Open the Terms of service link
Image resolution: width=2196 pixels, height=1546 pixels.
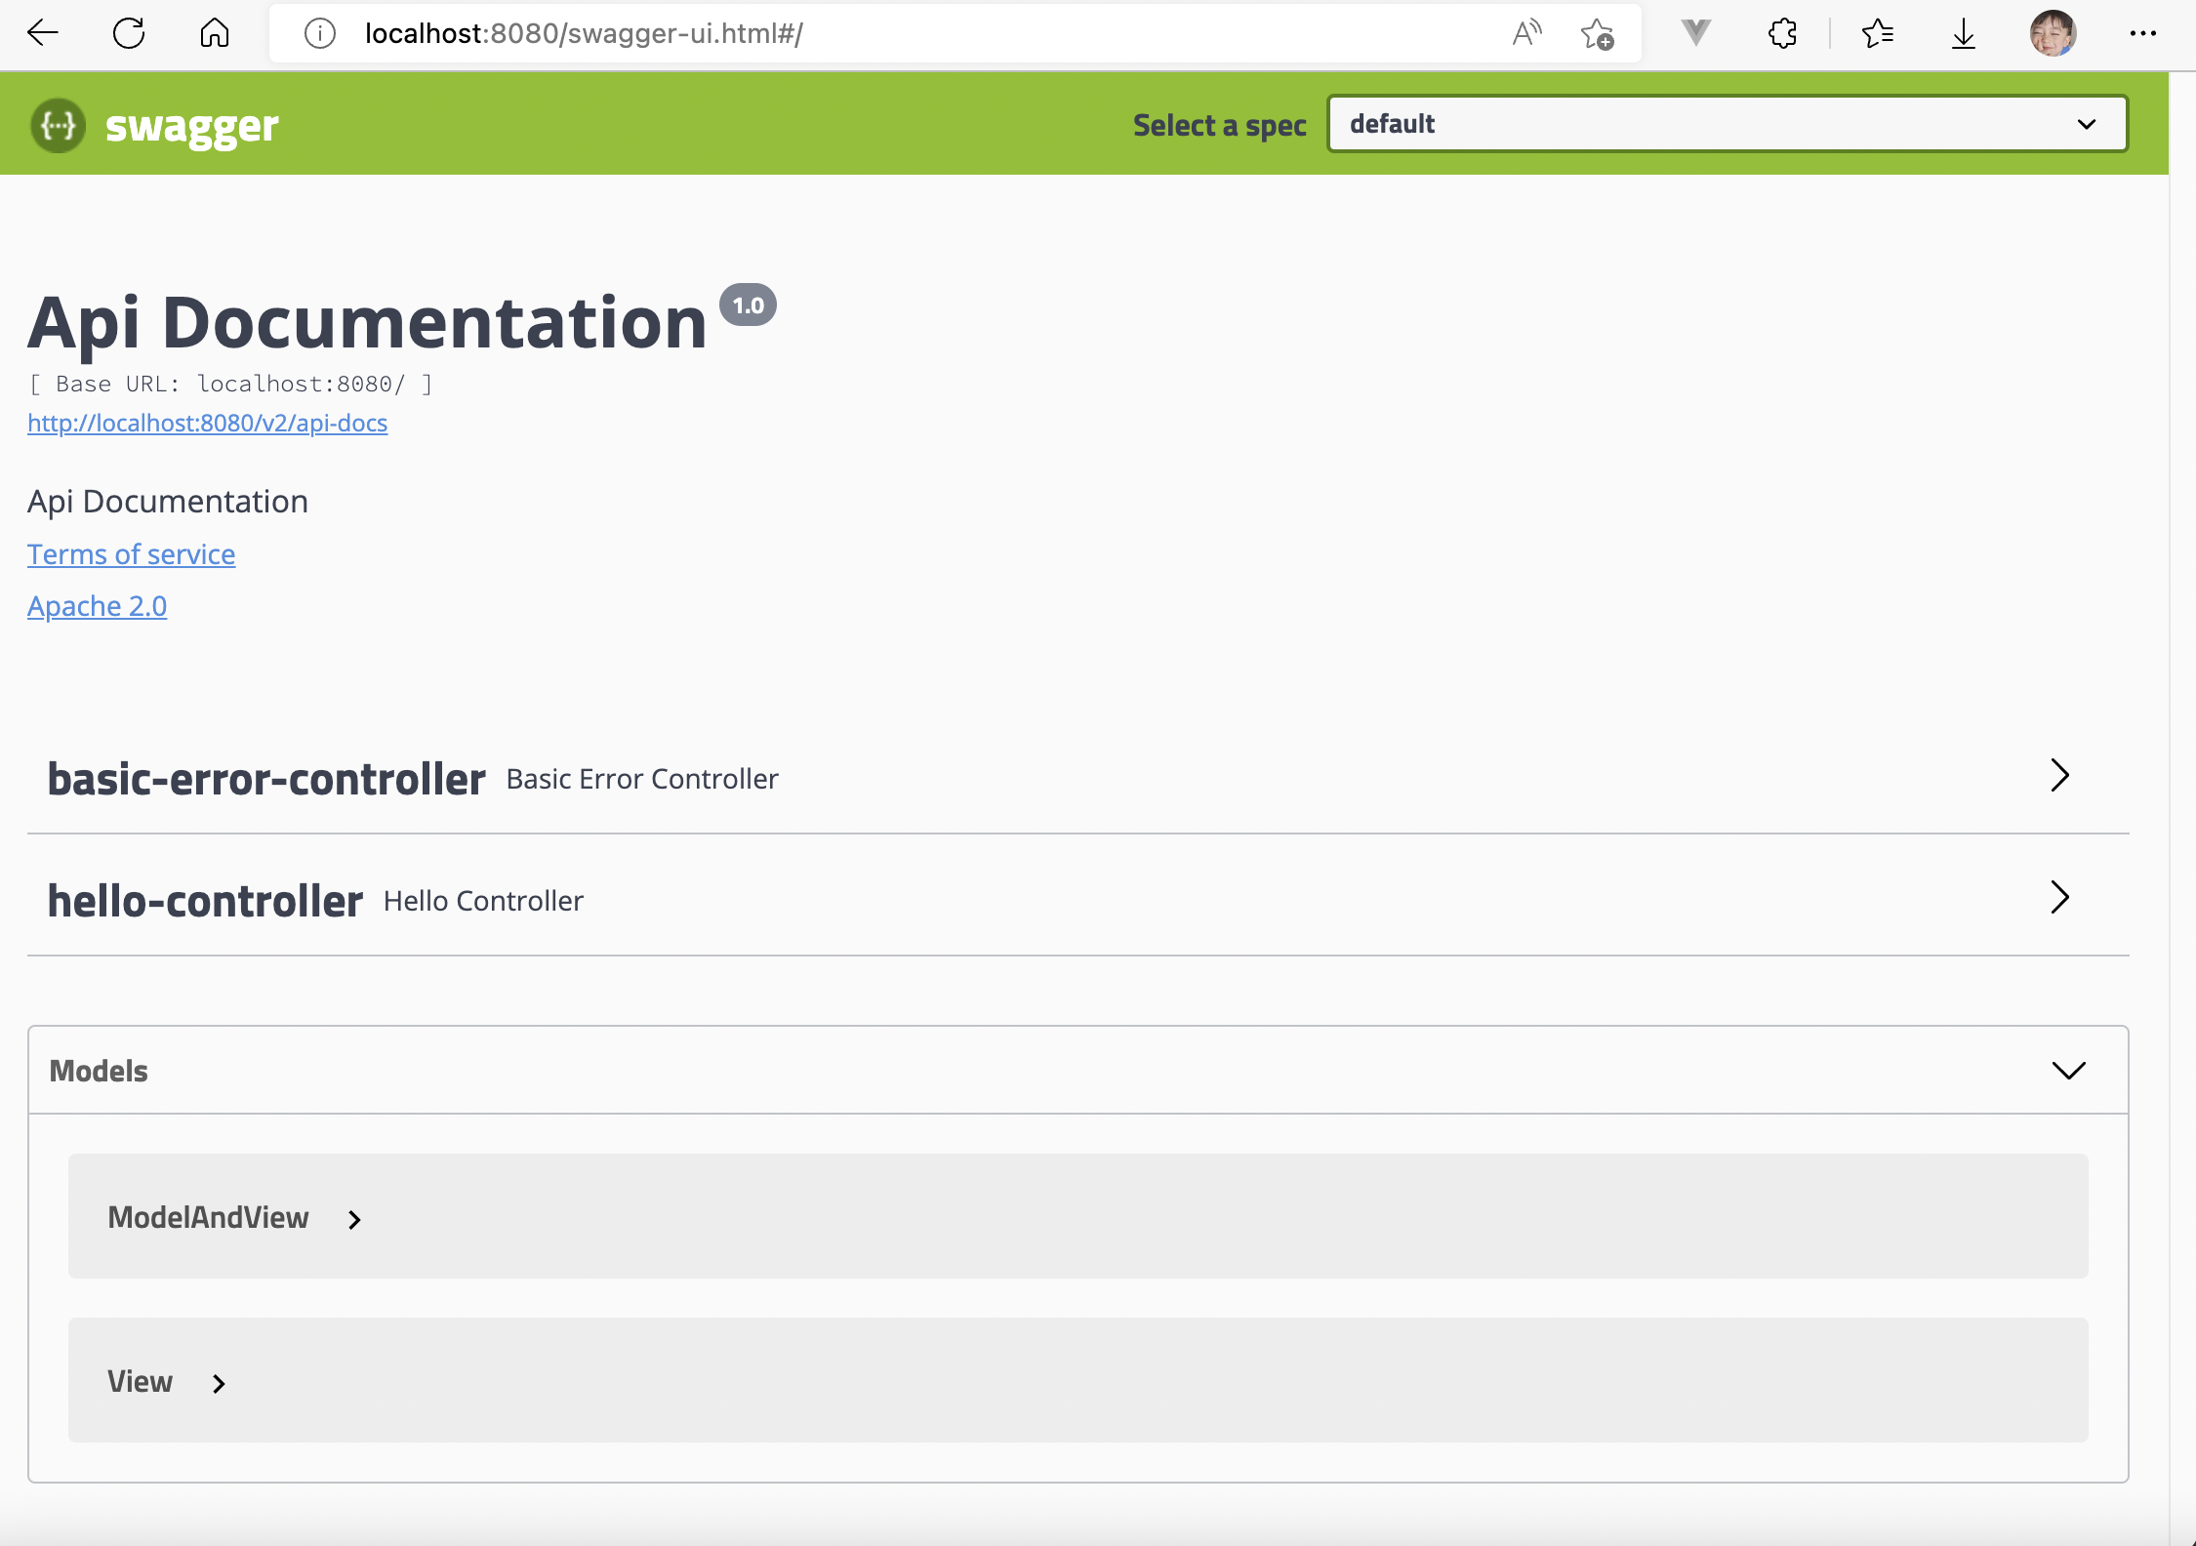click(x=131, y=554)
